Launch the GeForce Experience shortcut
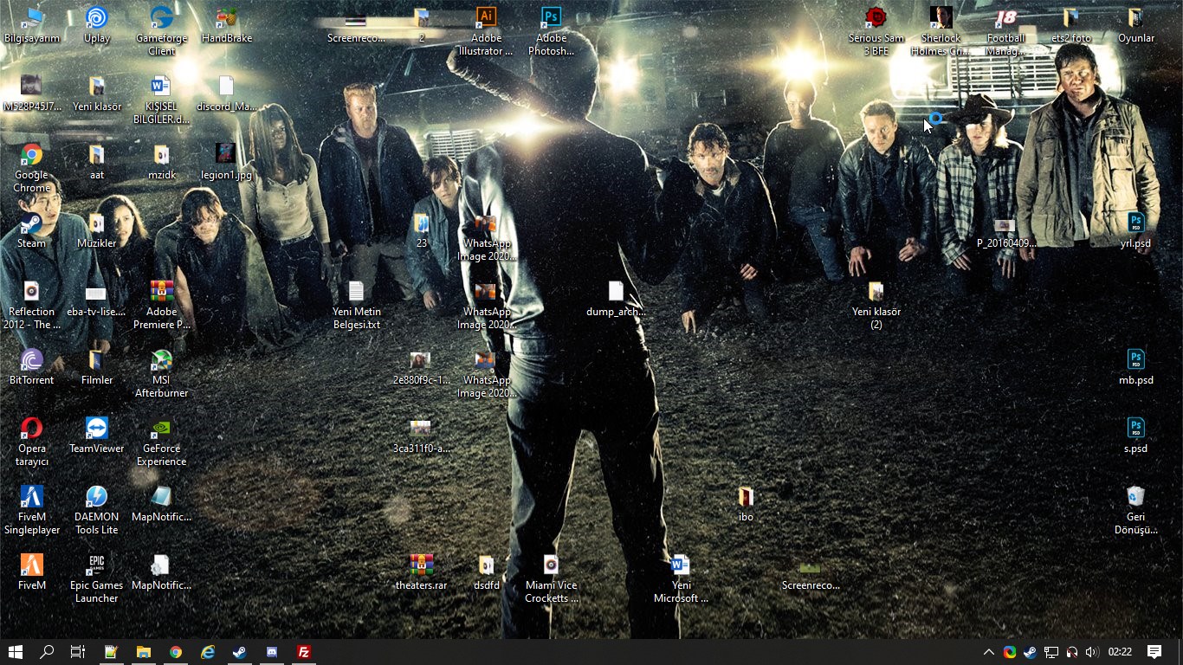The width and height of the screenshot is (1183, 665). [x=161, y=442]
